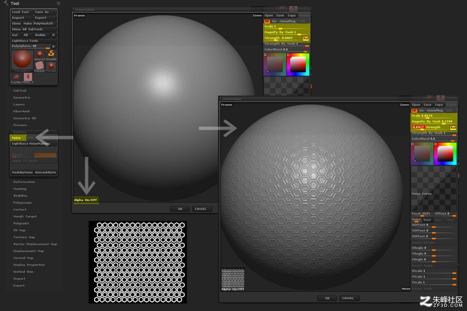467x311 pixels.
Task: Expand the Geometry sub-palette
Action: 22,98
